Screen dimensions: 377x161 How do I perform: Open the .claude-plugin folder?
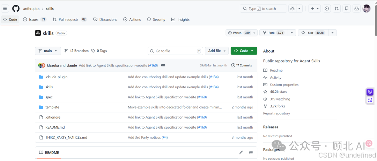pyautogui.click(x=56, y=77)
